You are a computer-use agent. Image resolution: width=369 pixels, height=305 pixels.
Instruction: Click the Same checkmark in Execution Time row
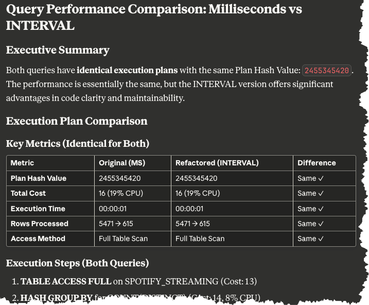tap(310, 209)
